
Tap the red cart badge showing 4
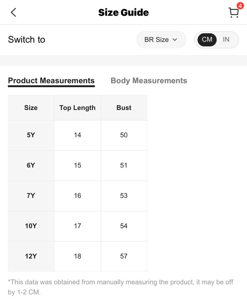coord(240,6)
